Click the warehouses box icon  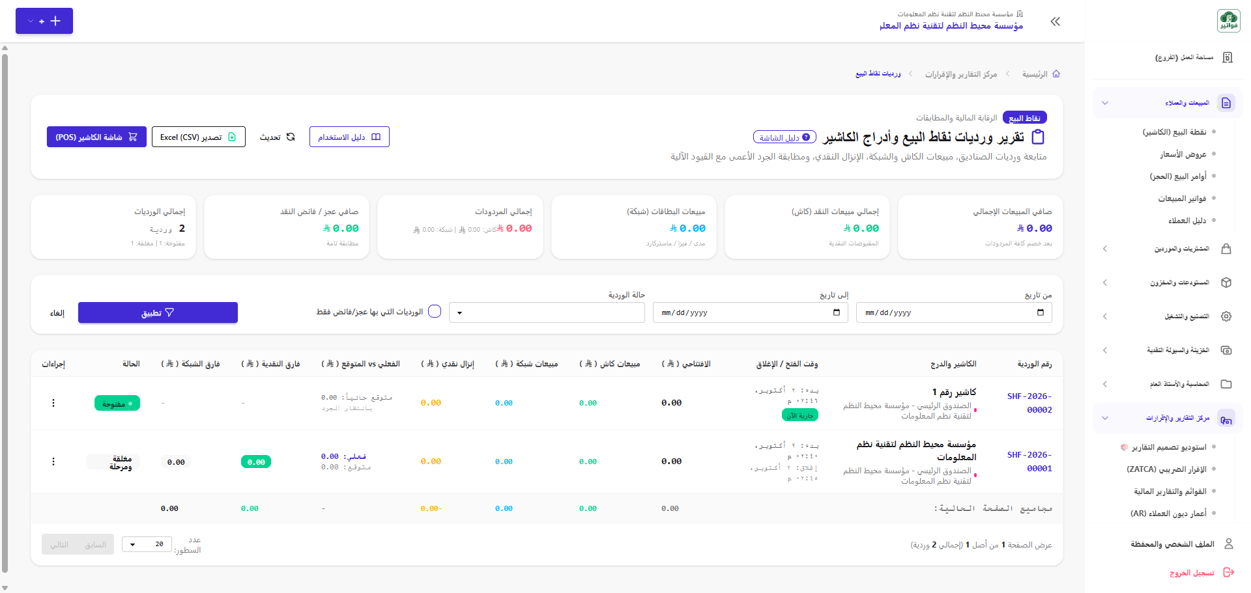[x=1226, y=283]
